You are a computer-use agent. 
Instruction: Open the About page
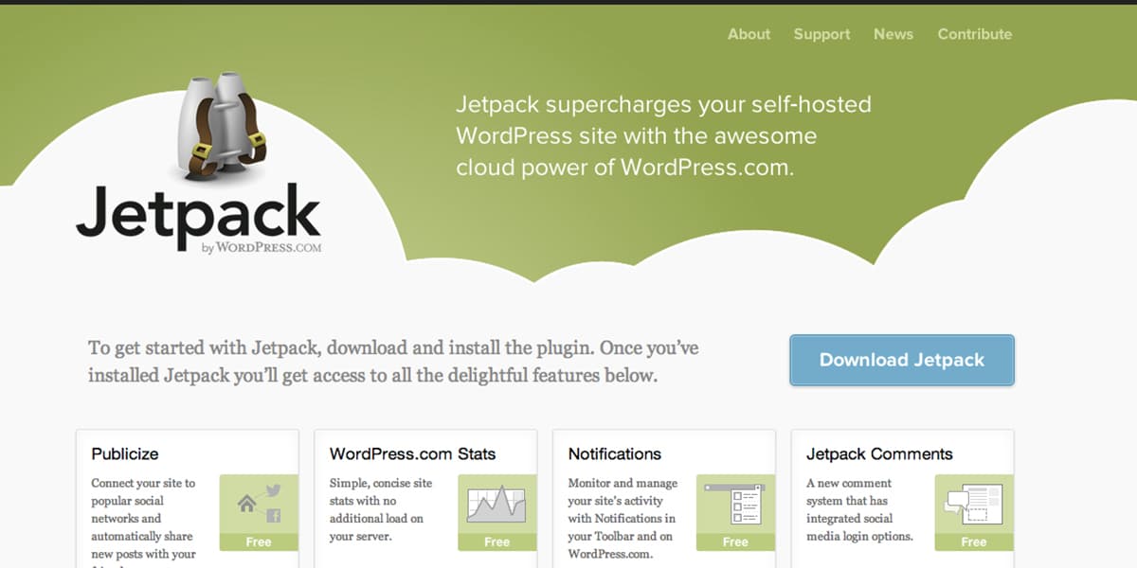[749, 34]
